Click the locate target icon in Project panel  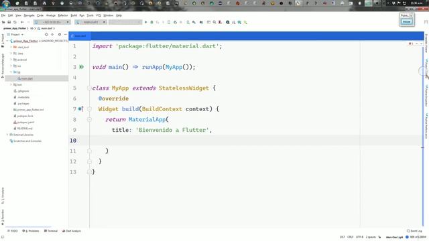(x=46, y=34)
